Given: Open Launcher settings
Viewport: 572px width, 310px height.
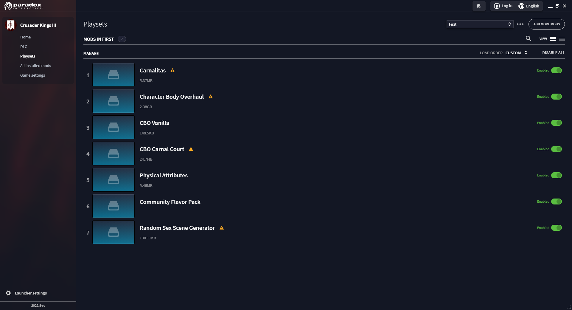Looking at the screenshot, I should (31, 293).
